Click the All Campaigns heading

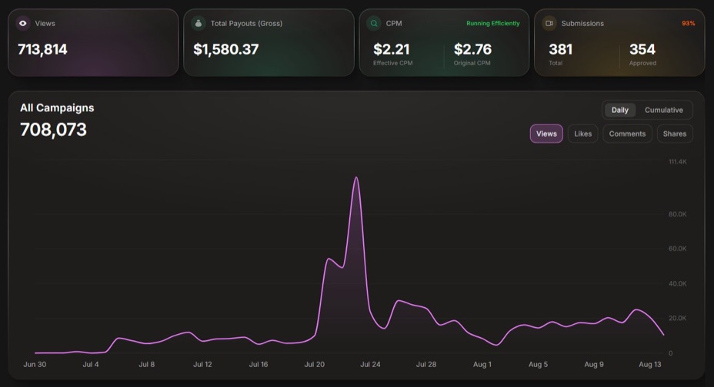57,107
